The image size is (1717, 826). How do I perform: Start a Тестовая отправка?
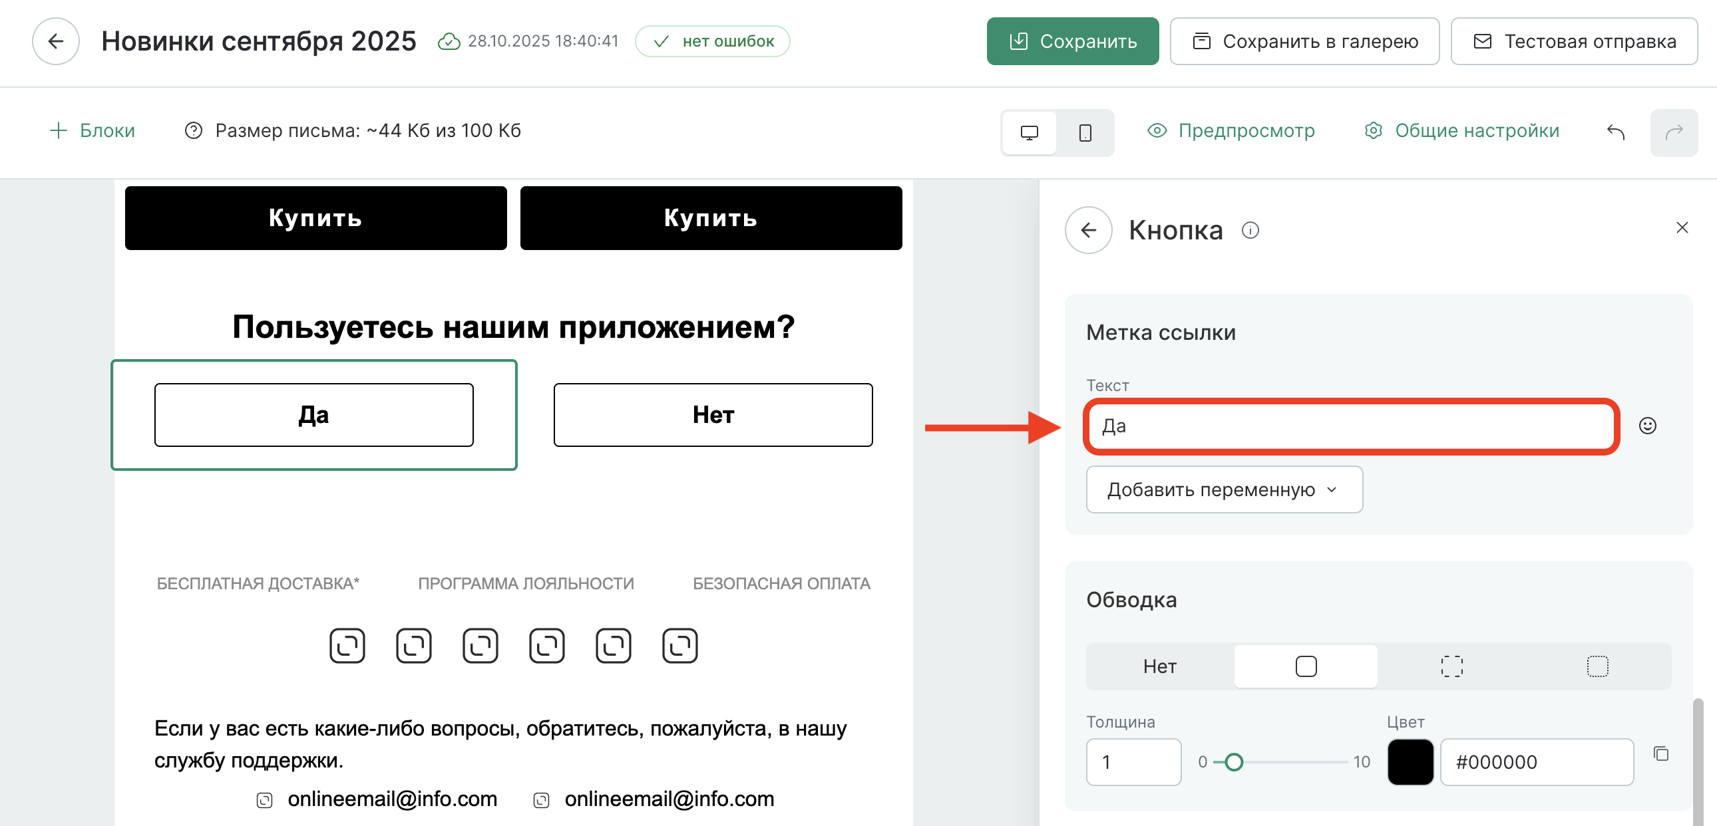pos(1574,41)
